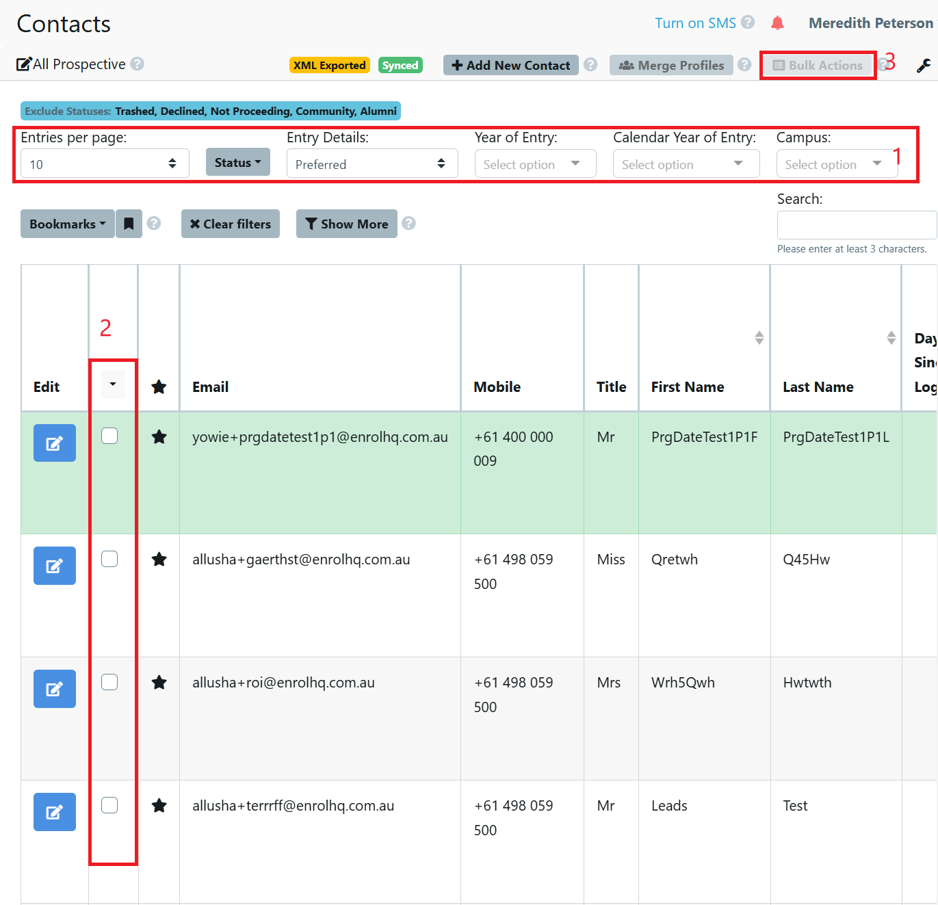938x905 pixels.
Task: Open the Bookmarks menu
Action: click(66, 224)
